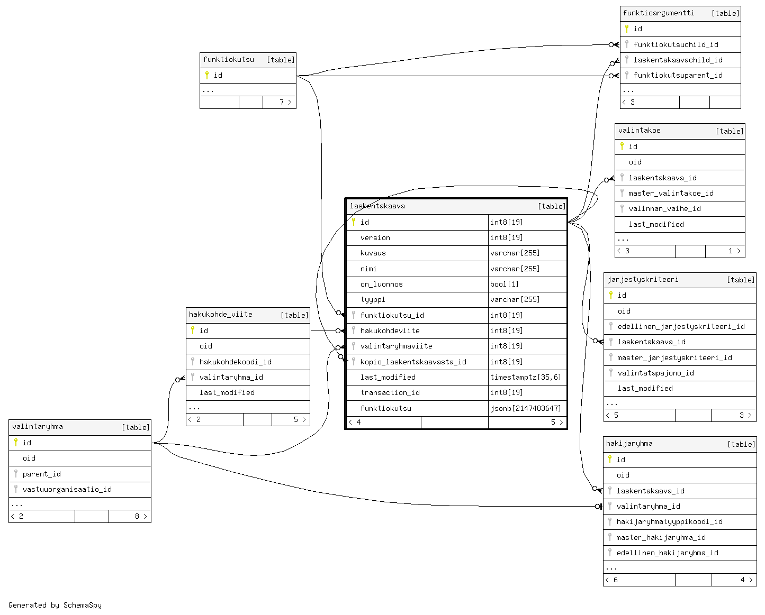Click 'valintaryhma_id' row in hakijaryhma table

680,506
